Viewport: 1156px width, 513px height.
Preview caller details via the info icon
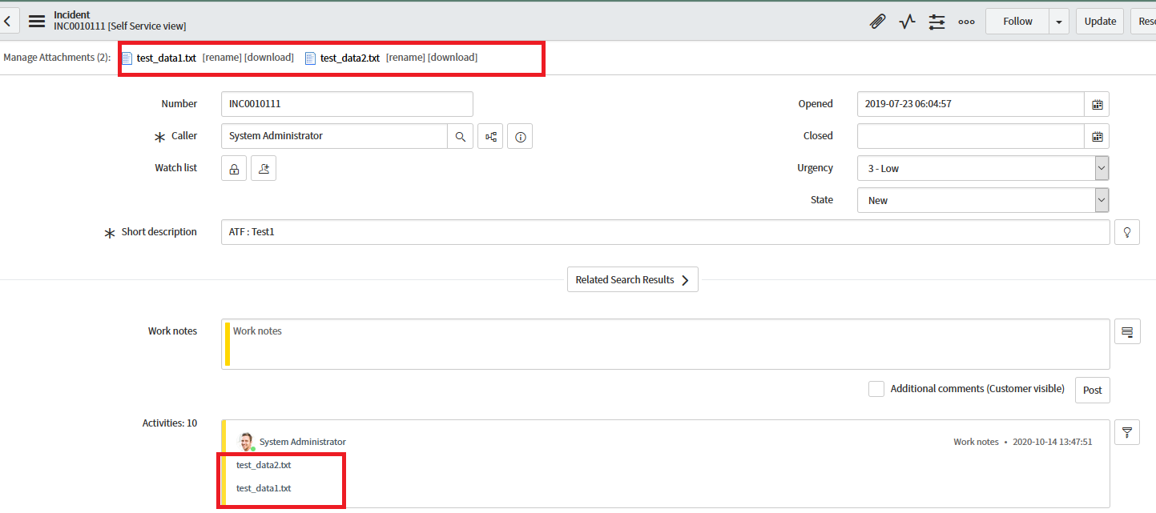click(519, 136)
